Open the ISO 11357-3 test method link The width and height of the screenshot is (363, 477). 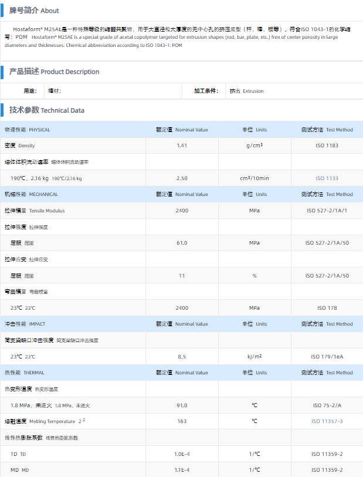click(x=327, y=421)
